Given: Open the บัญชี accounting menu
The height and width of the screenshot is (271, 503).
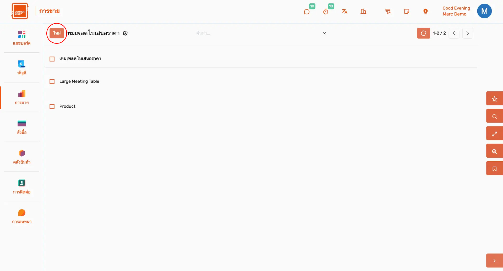Looking at the screenshot, I should coord(22,67).
